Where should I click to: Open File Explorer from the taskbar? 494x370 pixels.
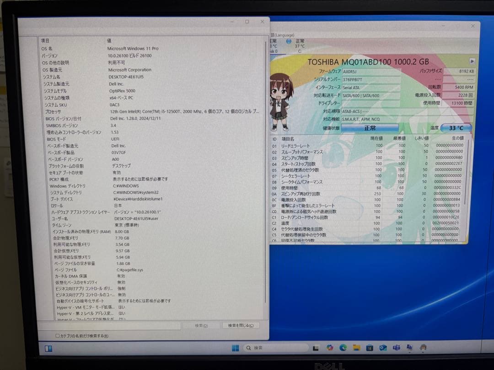357,347
